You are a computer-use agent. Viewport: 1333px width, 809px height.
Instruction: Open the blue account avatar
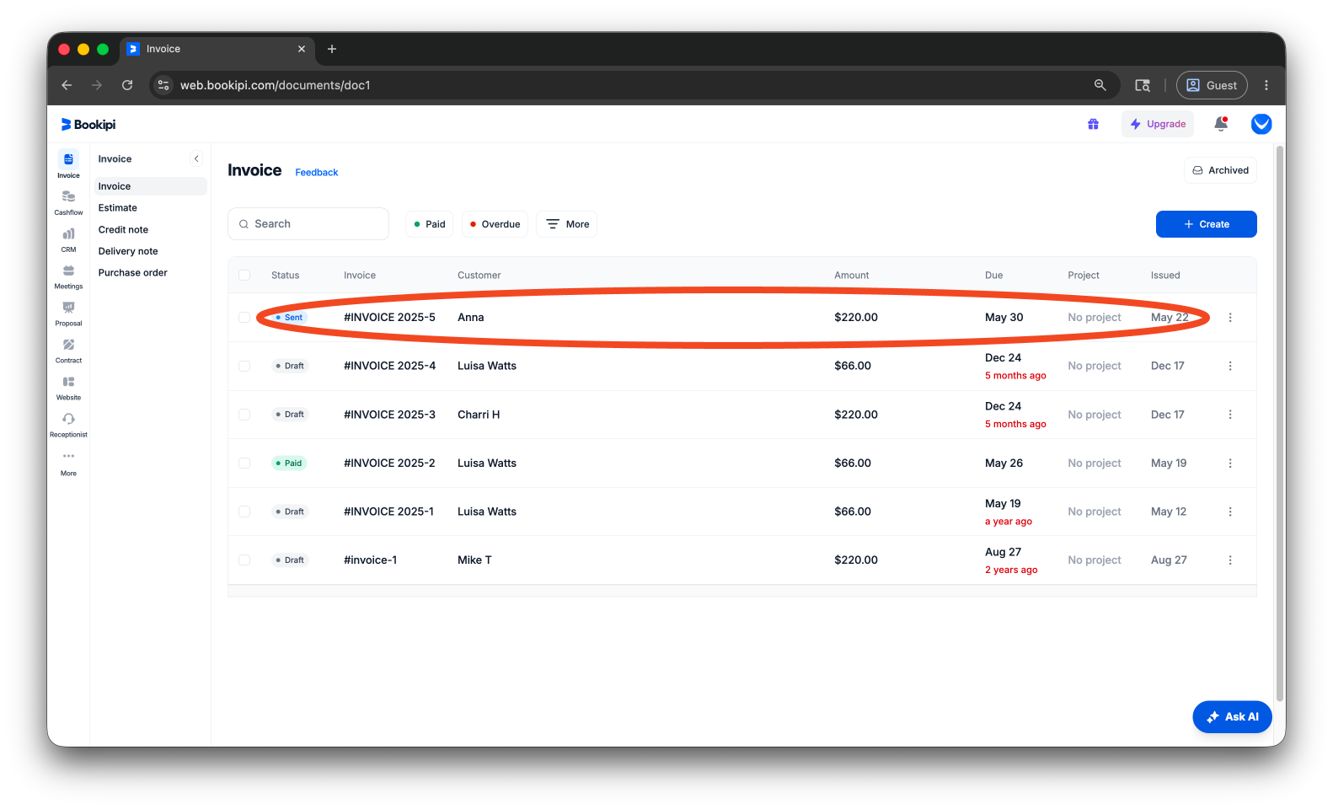(1261, 124)
